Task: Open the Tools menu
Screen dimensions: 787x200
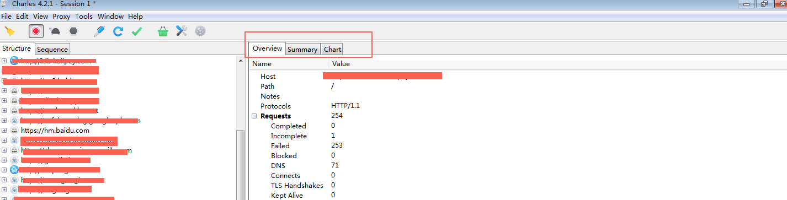Action: tap(84, 17)
